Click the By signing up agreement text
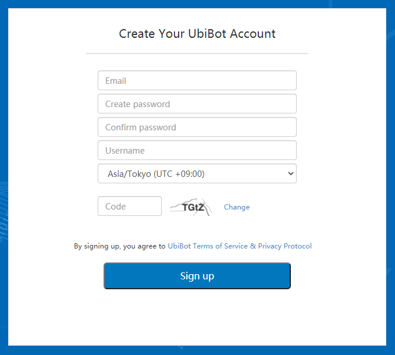This screenshot has height=355, width=395. click(x=120, y=246)
